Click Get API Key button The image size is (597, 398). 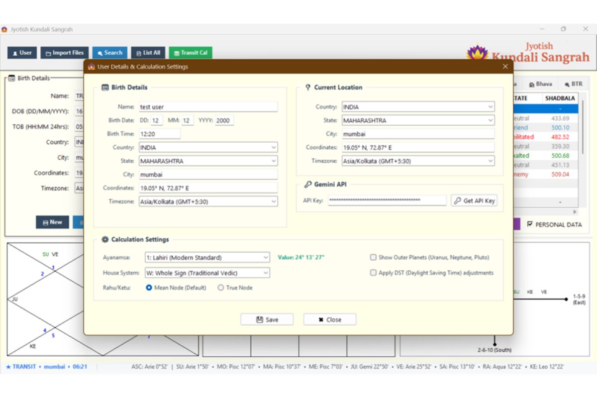click(474, 200)
